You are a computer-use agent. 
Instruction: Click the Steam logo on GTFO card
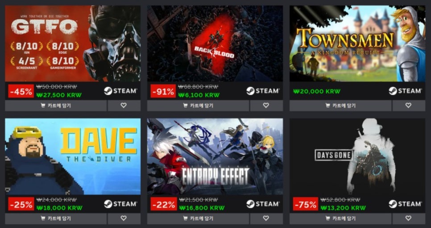click(120, 91)
